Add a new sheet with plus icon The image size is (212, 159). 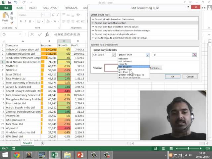[43, 143]
